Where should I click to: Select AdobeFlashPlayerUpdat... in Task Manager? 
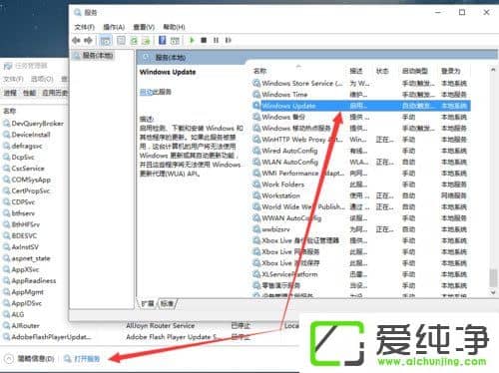[x=47, y=337]
